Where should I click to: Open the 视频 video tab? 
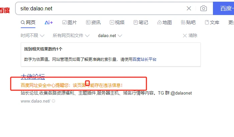[x=117, y=22]
